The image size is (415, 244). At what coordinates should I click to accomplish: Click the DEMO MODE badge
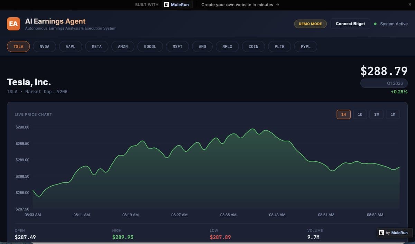[x=310, y=24]
